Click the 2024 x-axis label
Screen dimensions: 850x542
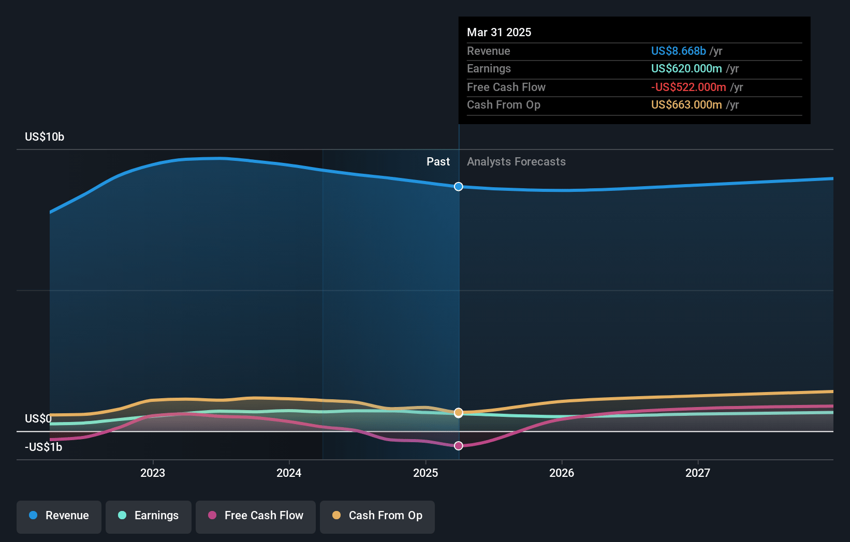click(289, 473)
